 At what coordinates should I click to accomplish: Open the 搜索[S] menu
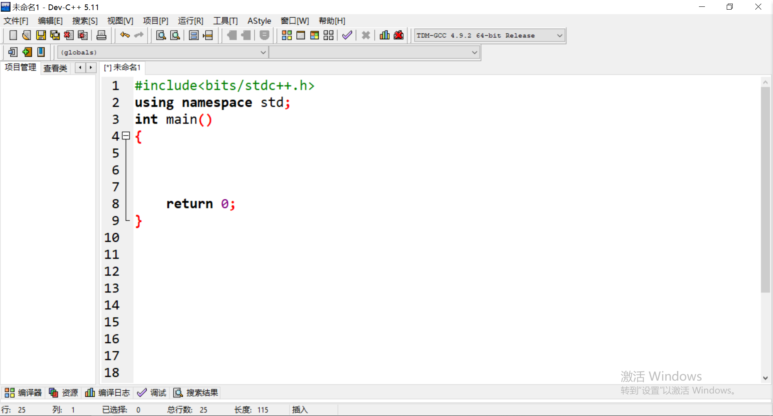[x=85, y=21]
